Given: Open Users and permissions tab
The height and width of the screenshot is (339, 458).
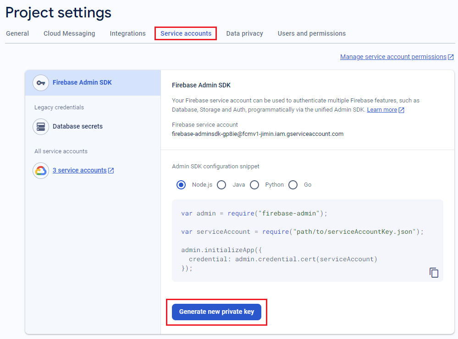Looking at the screenshot, I should (x=312, y=33).
